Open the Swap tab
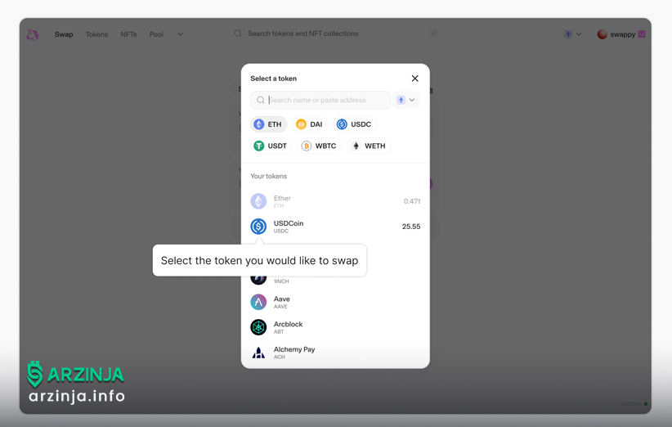Viewport: 672px width, 427px height. [64, 34]
